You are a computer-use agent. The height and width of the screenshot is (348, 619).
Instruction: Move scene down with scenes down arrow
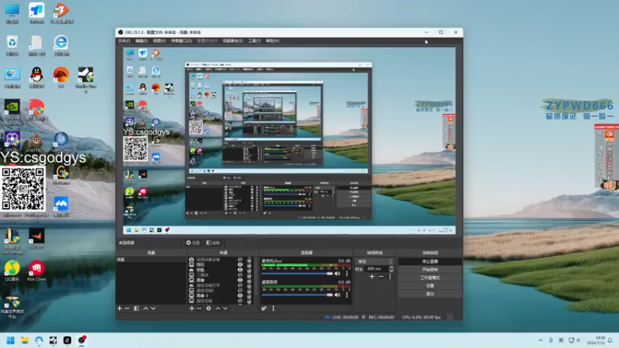click(x=153, y=309)
